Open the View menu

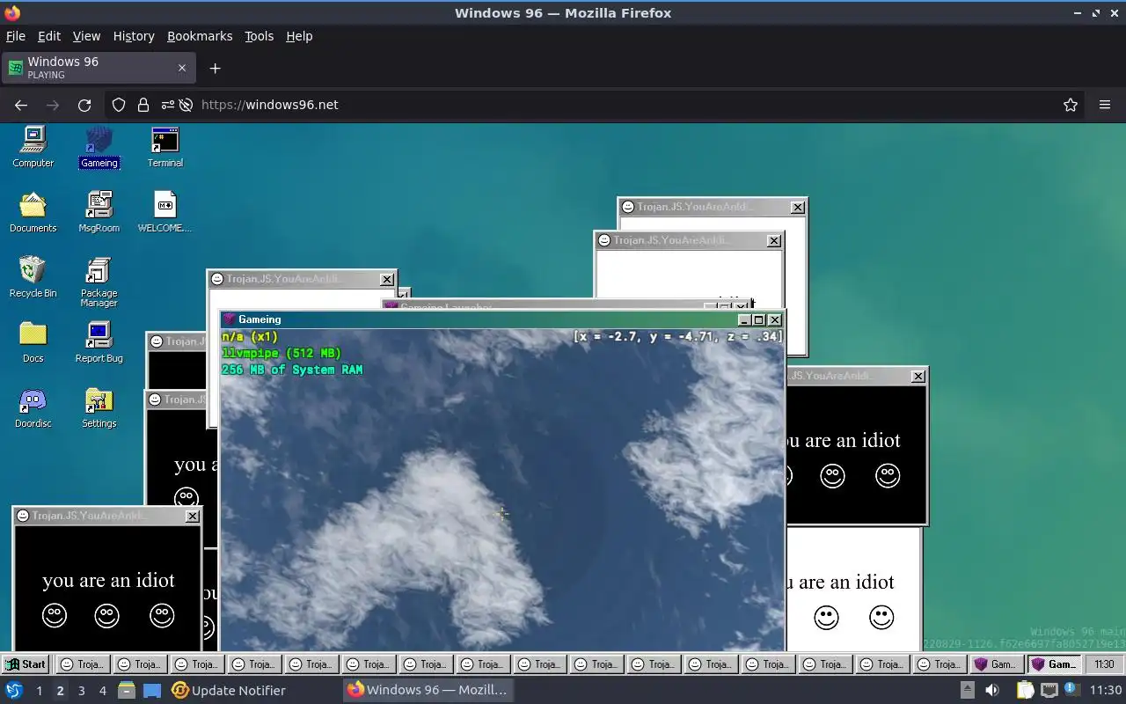pos(86,36)
